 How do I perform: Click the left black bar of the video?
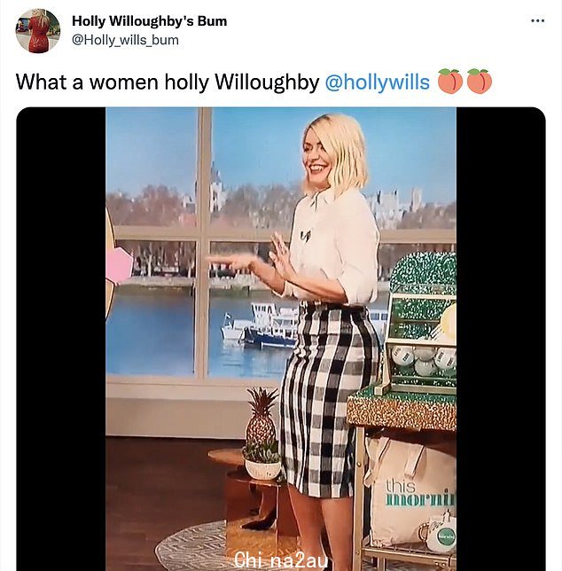click(x=61, y=339)
